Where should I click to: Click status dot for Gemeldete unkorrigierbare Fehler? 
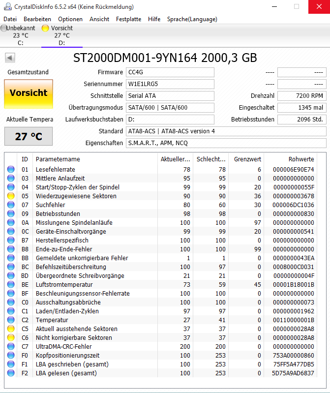coord(11,258)
